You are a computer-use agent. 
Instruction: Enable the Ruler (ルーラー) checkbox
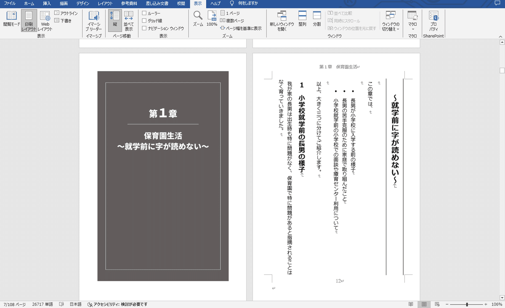click(x=144, y=13)
